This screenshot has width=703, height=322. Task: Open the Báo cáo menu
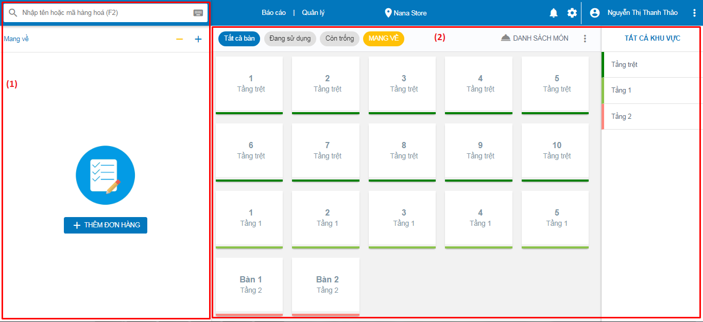[x=274, y=13]
